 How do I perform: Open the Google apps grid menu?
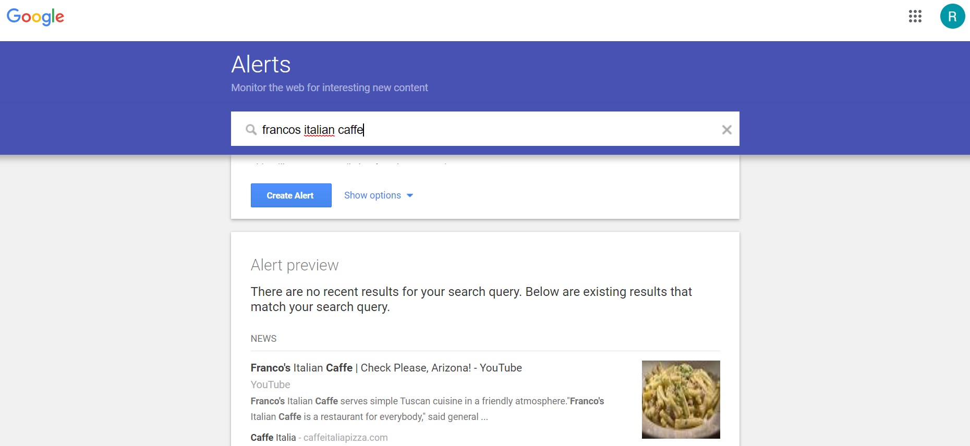(x=915, y=16)
